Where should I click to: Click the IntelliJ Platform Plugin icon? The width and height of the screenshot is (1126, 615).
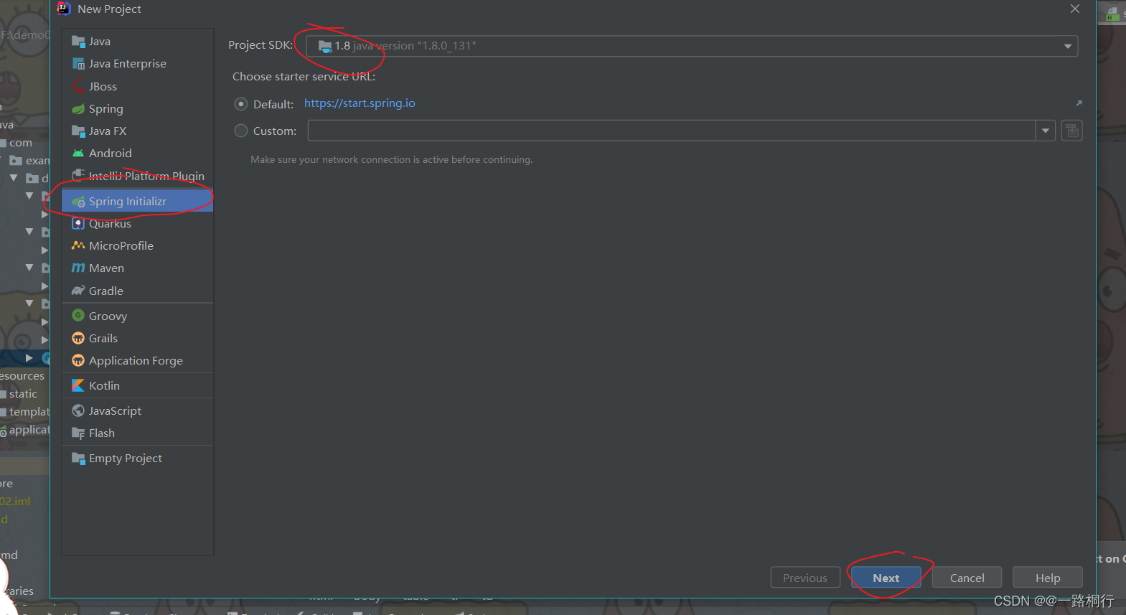click(x=78, y=176)
